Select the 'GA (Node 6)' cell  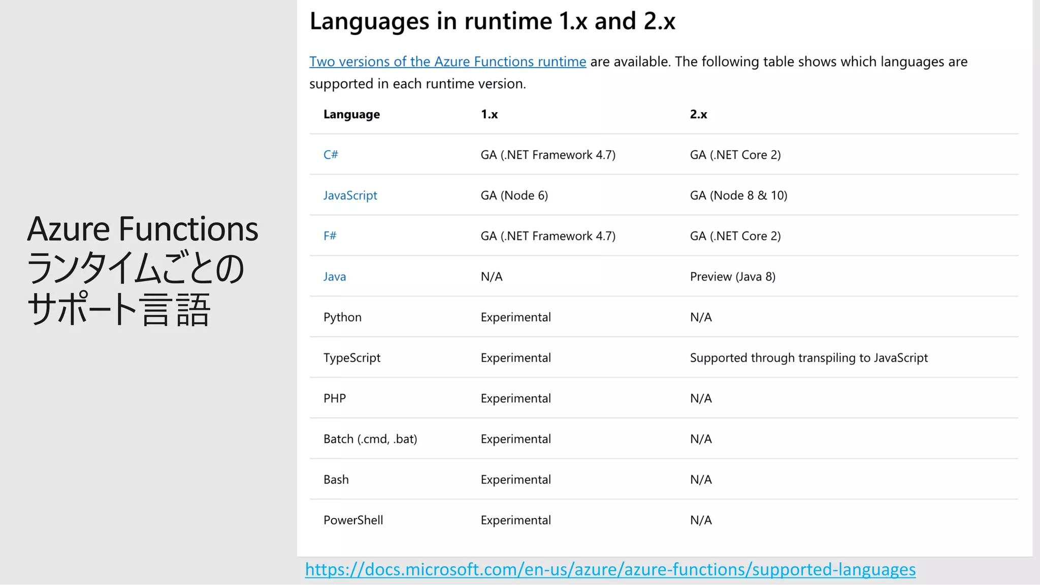(x=514, y=195)
